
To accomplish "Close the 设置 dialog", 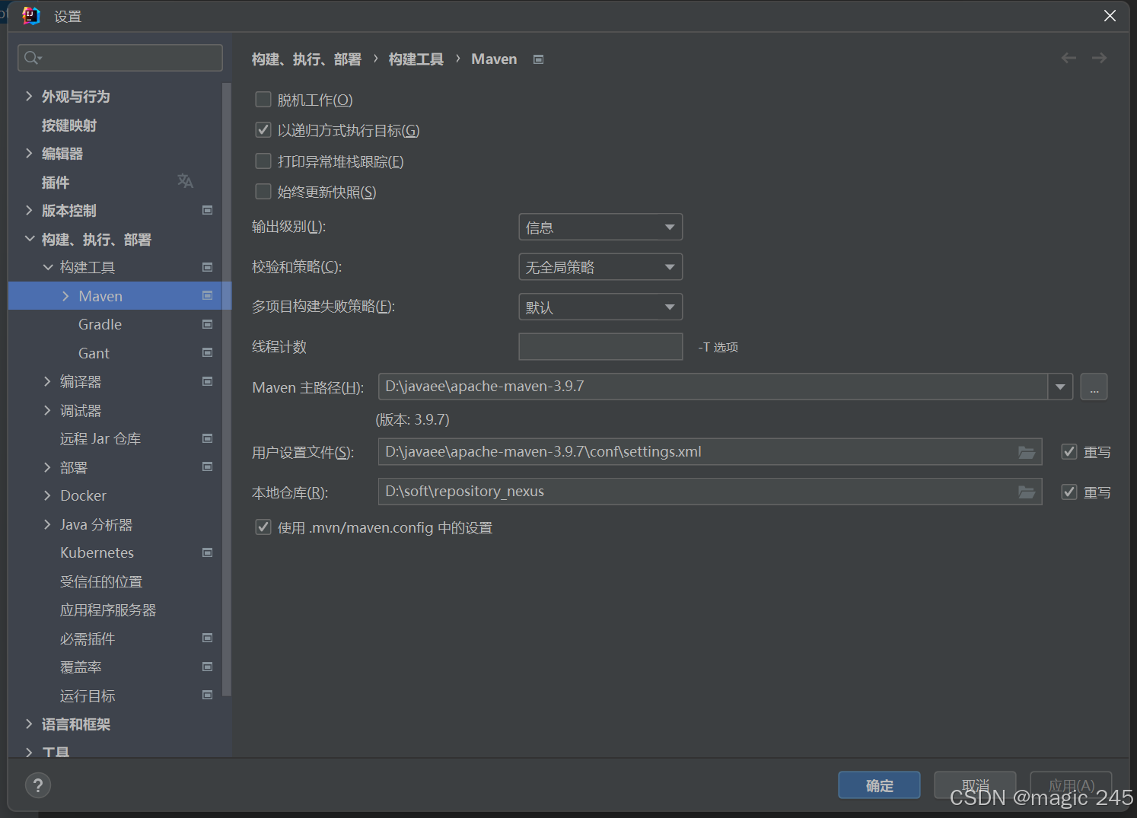I will (x=1110, y=15).
